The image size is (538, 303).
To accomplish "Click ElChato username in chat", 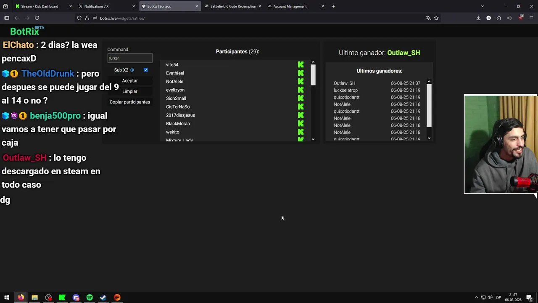I will click(18, 45).
